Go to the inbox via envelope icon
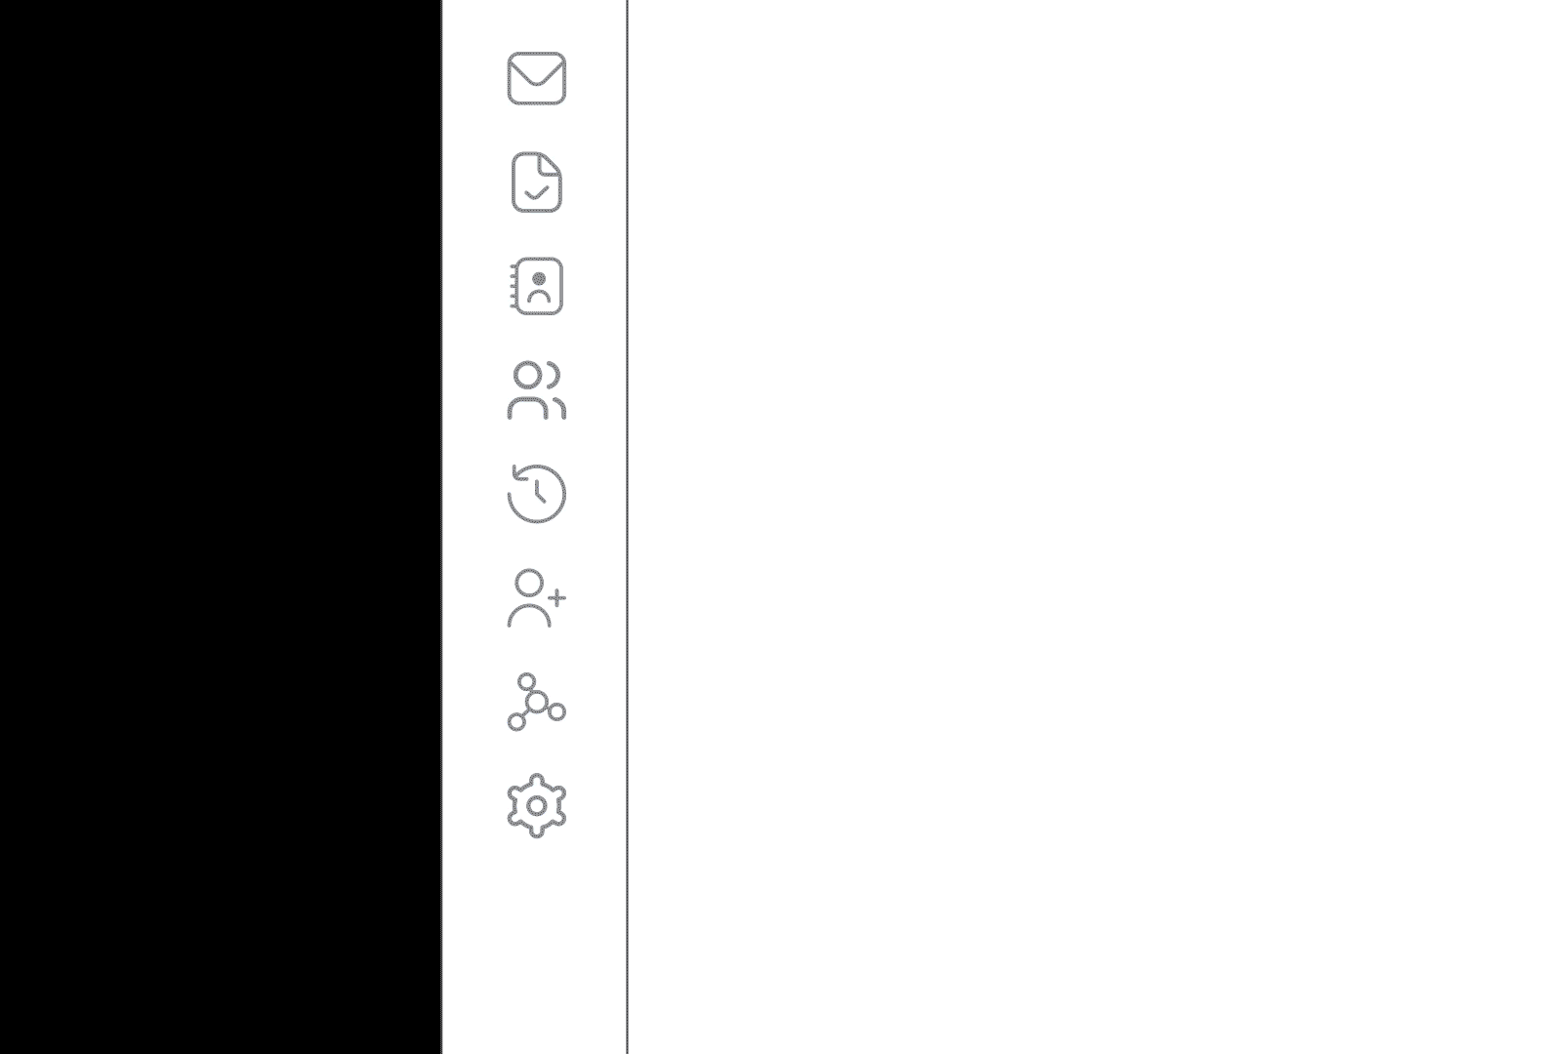 coord(536,78)
